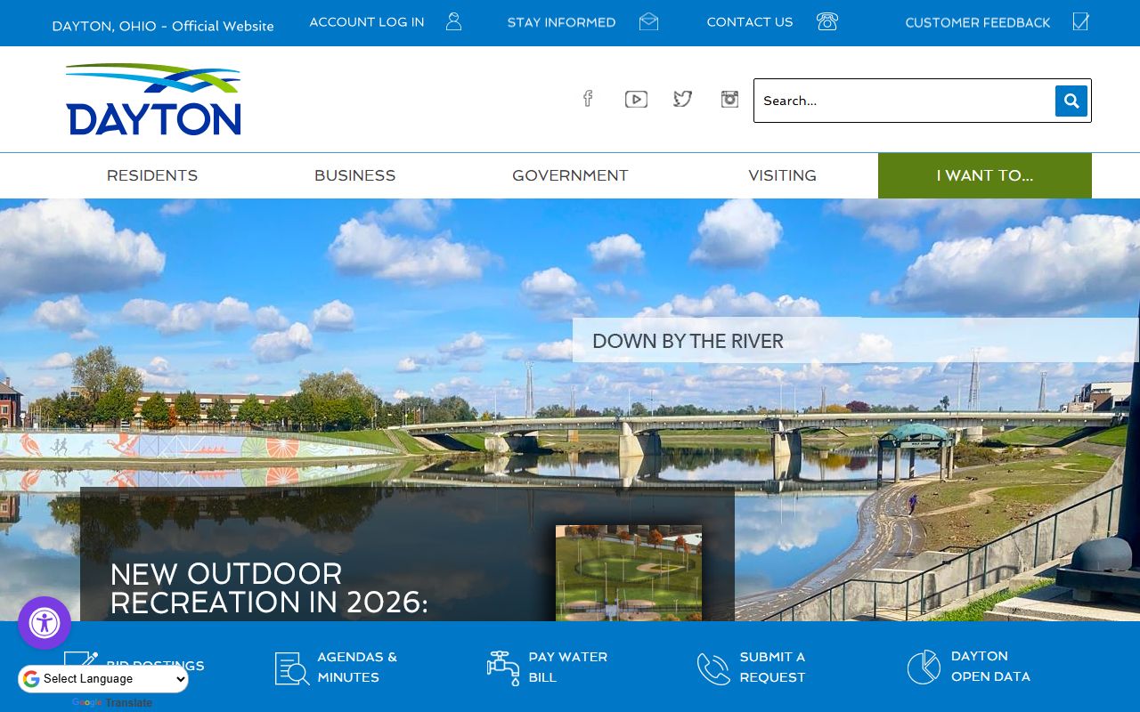Open the Residents navigation menu

coord(152,175)
